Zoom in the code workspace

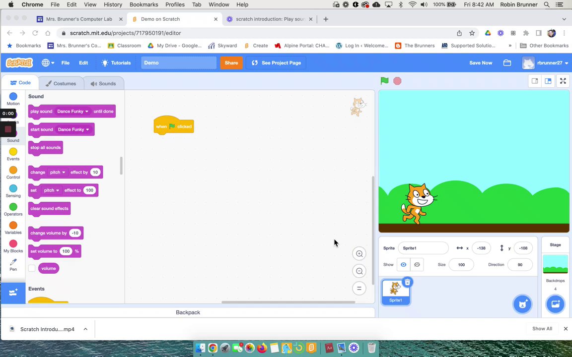pos(359,254)
